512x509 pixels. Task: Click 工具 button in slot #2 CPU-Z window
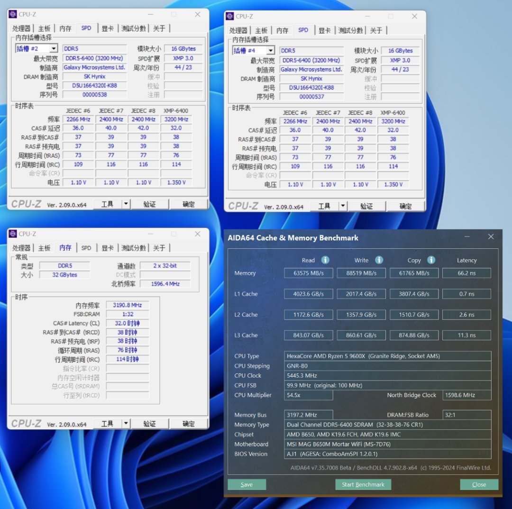pyautogui.click(x=108, y=204)
